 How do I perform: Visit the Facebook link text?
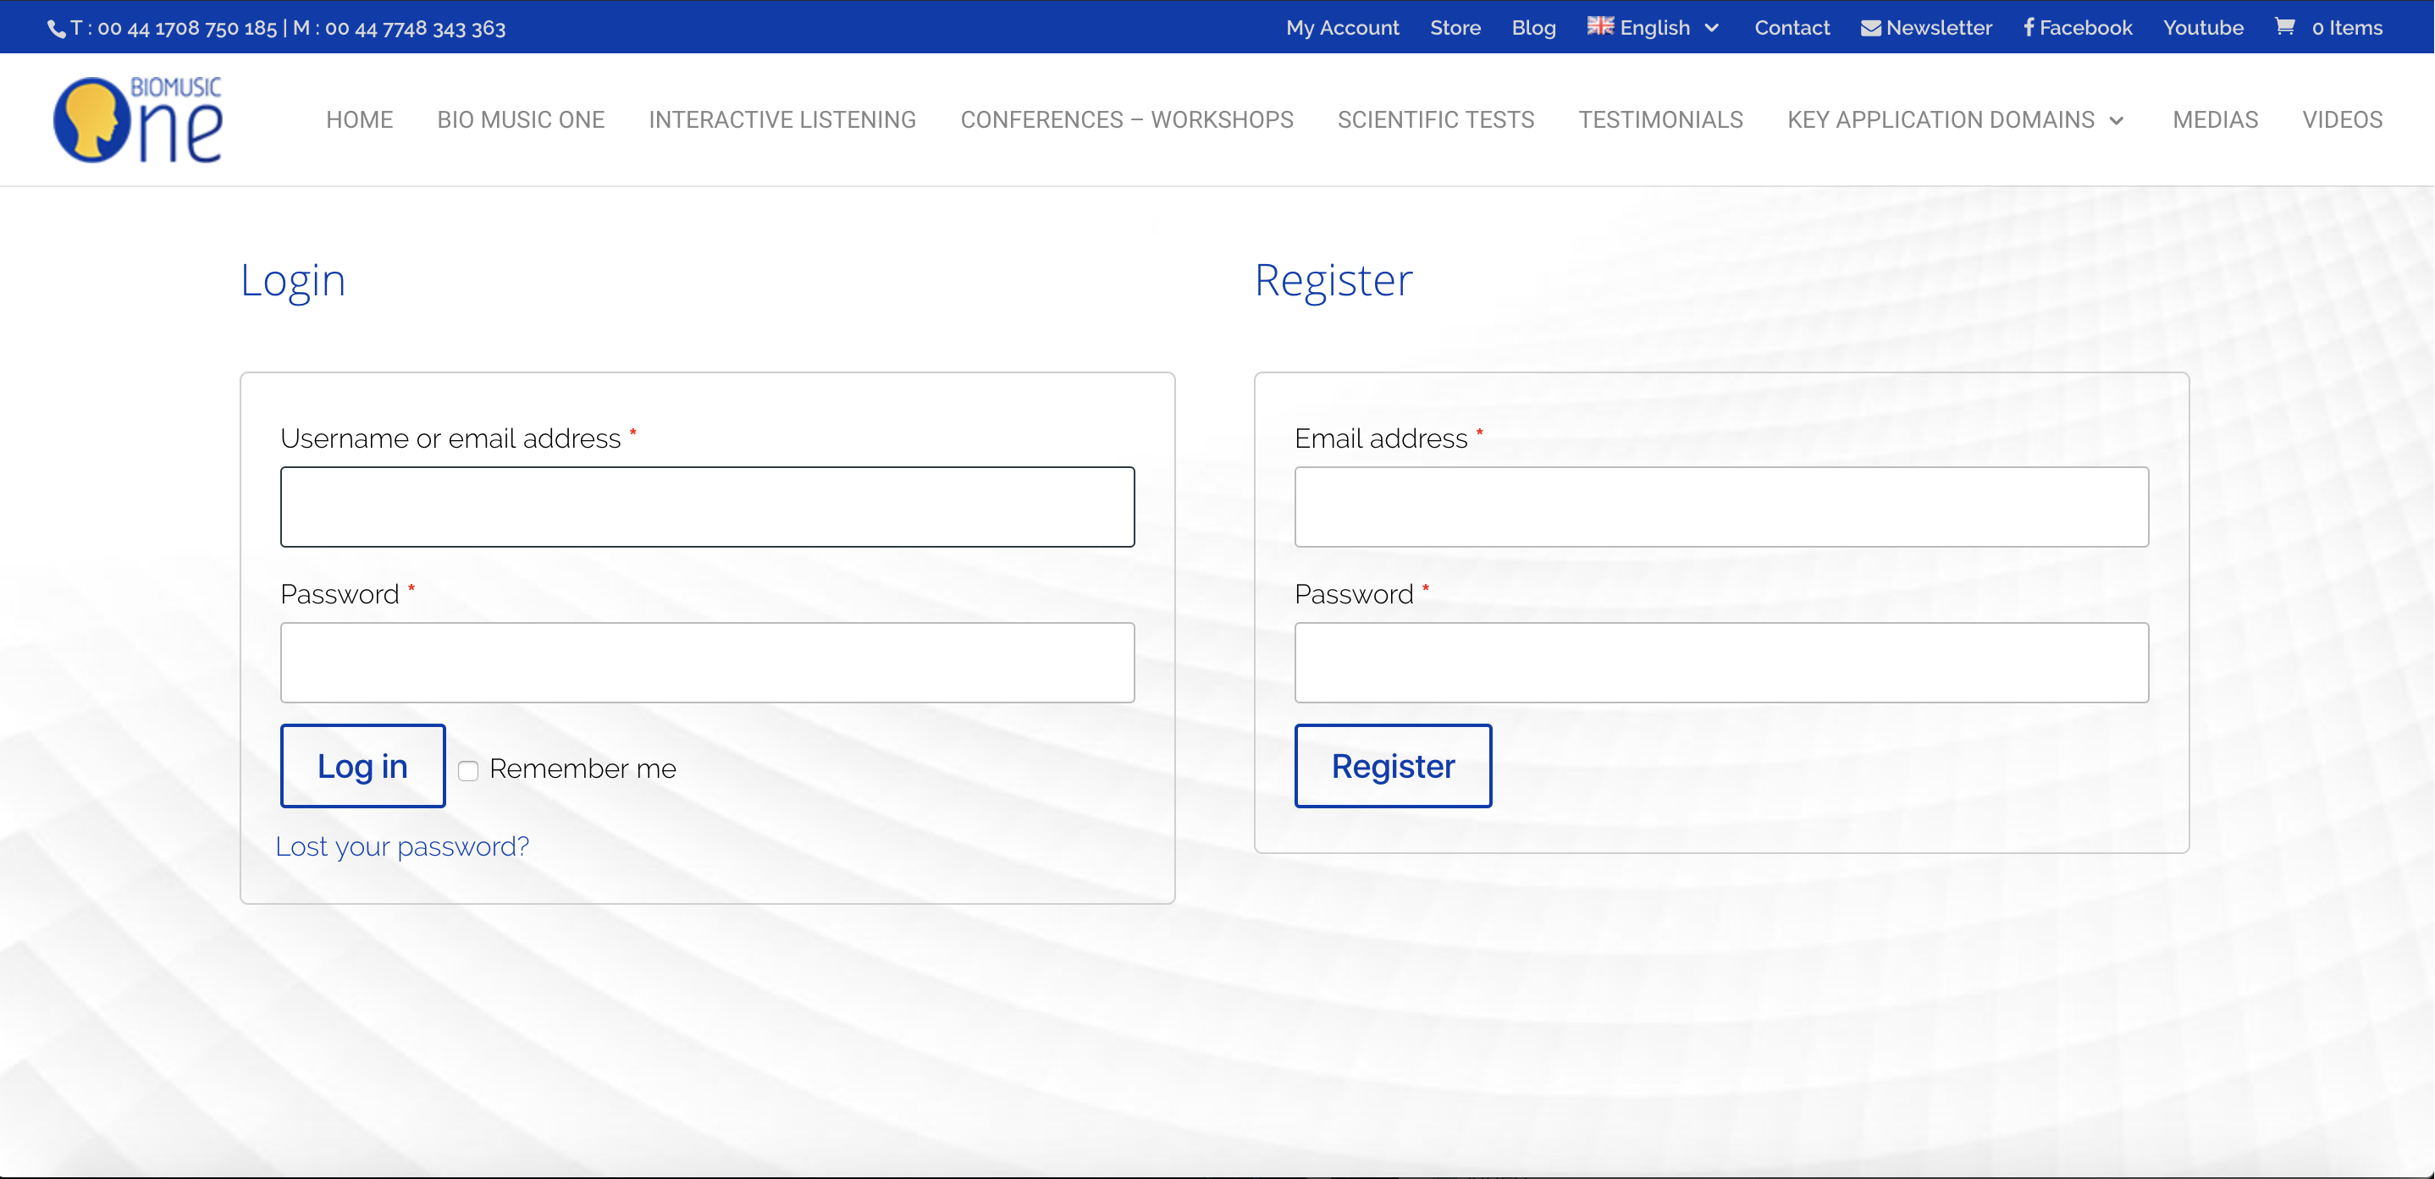coord(2085,27)
